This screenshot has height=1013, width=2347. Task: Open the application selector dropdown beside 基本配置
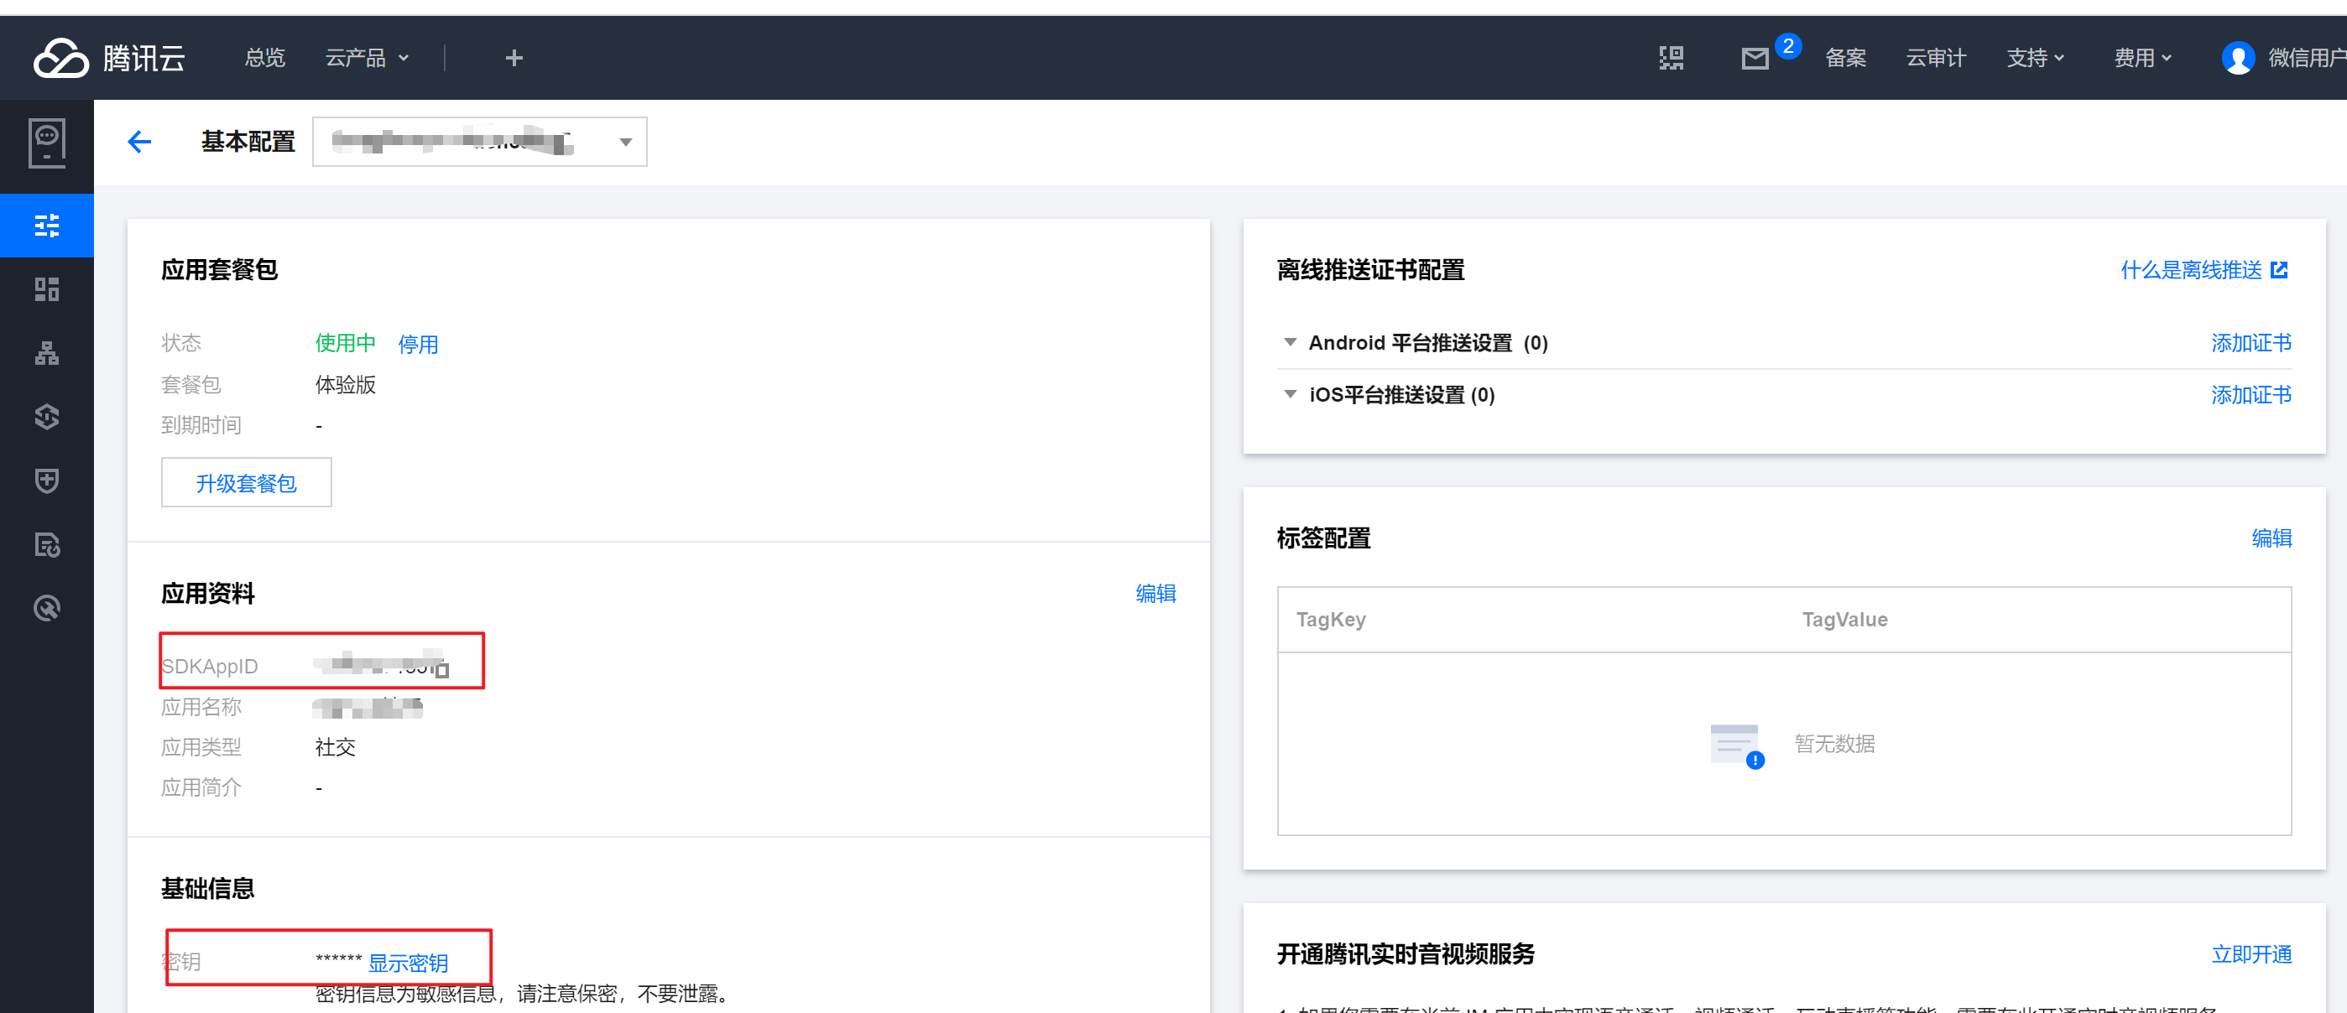625,142
